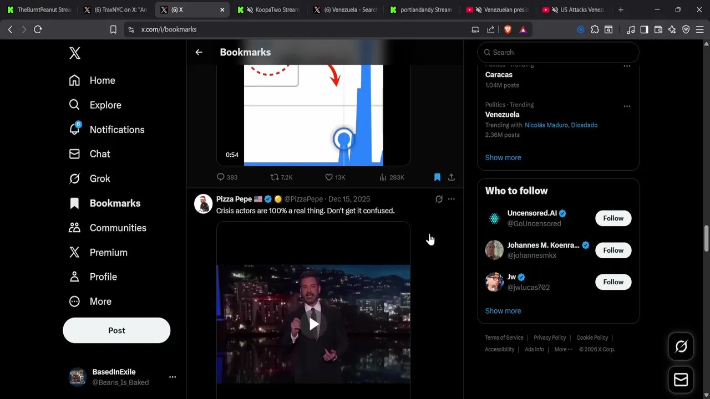Open browser hamburger menu
The height and width of the screenshot is (399, 710).
click(x=700, y=29)
